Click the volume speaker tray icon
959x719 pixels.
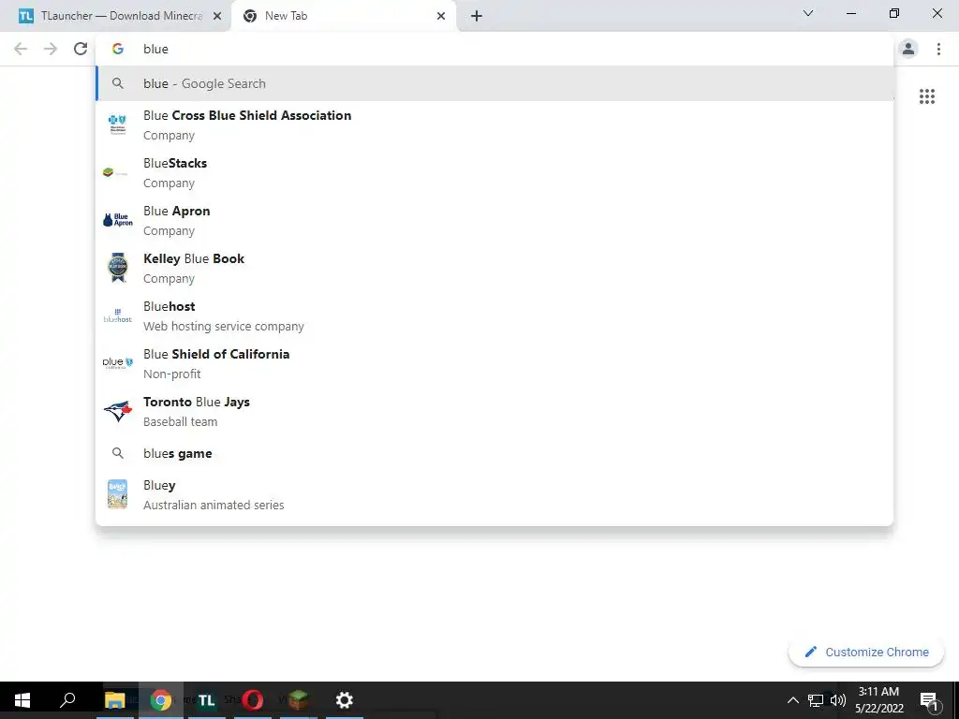coord(838,700)
